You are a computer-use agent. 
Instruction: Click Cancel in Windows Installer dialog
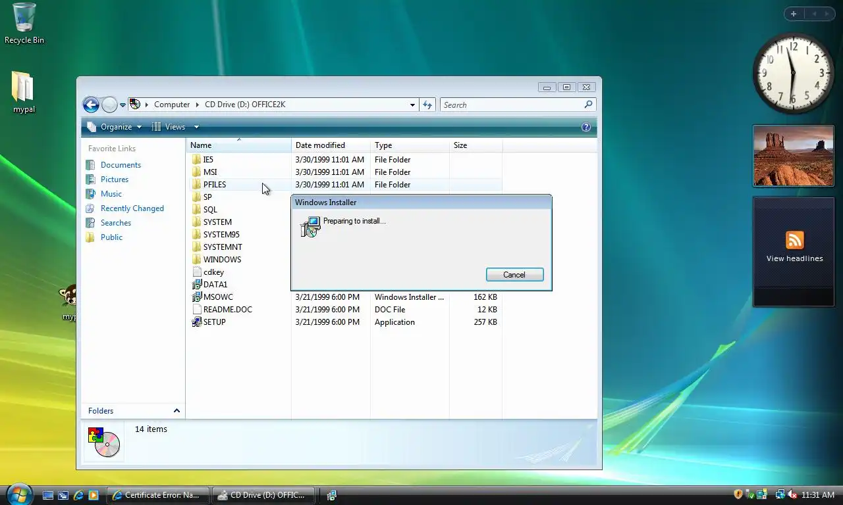point(514,275)
